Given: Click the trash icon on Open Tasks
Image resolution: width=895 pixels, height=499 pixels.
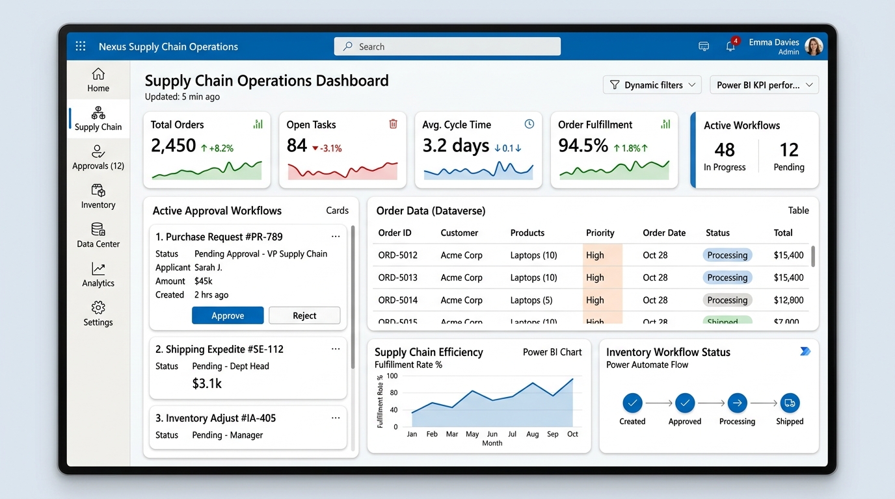Looking at the screenshot, I should tap(393, 124).
